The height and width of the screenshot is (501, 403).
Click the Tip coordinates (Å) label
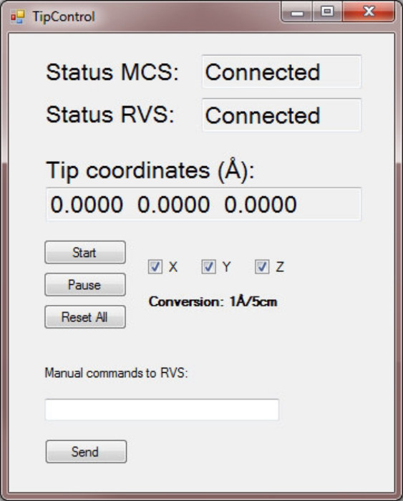[x=150, y=170]
